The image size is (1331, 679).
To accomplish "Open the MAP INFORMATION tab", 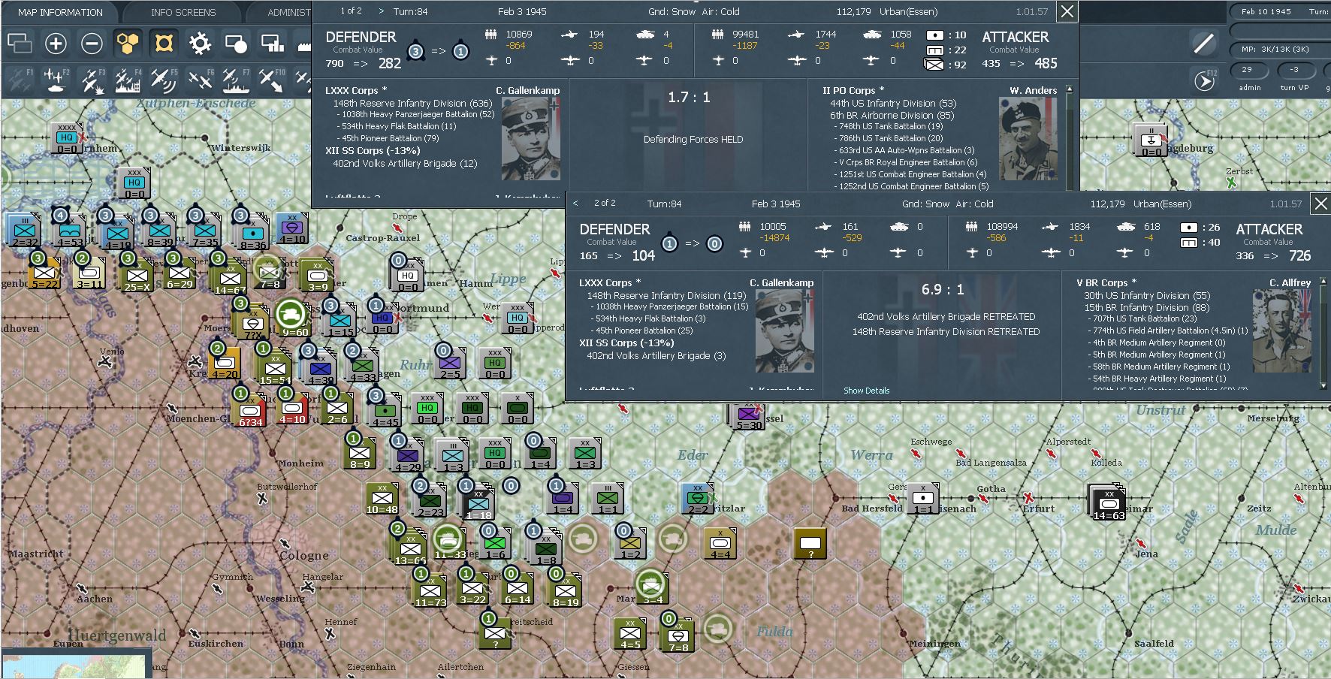I will coord(60,12).
